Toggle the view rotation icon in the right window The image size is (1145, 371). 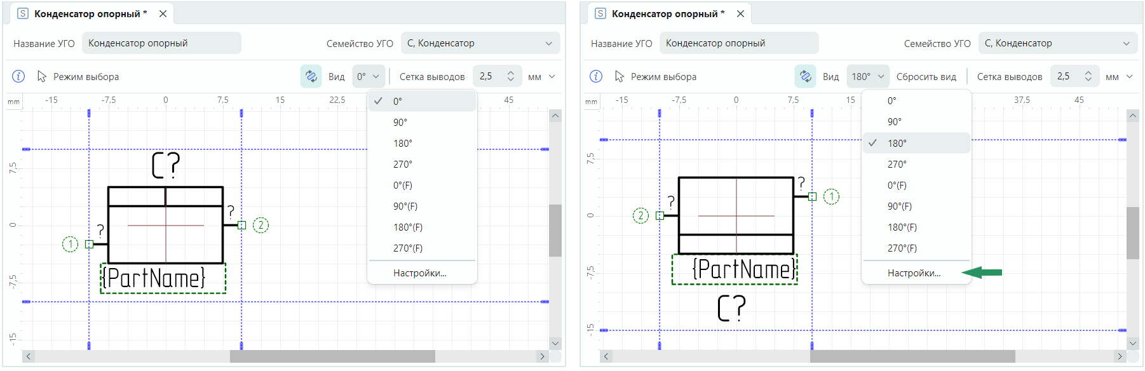click(x=805, y=76)
